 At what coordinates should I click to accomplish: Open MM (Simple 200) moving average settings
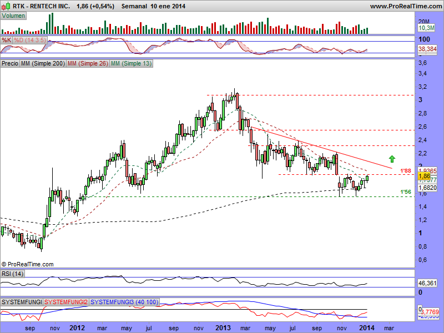(43, 63)
